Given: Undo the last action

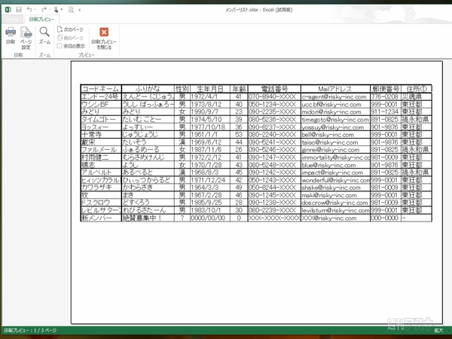Looking at the screenshot, I should [x=29, y=10].
